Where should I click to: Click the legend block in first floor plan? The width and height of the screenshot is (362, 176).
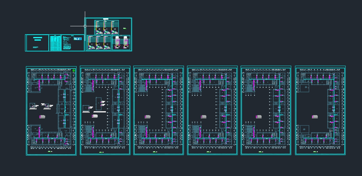pos(42,117)
